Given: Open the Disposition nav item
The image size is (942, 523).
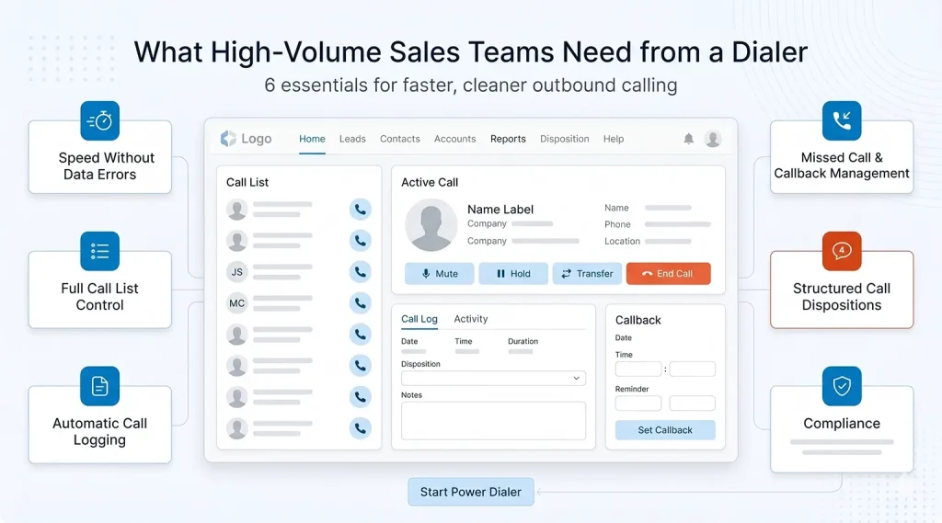Looking at the screenshot, I should [564, 139].
